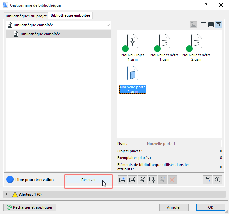The image size is (229, 214).
Task: Switch to large icons view
Action: click(x=218, y=25)
